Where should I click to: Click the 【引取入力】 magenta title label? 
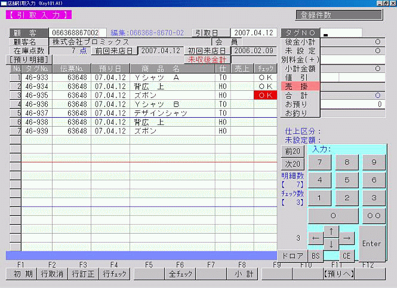[x=39, y=15]
